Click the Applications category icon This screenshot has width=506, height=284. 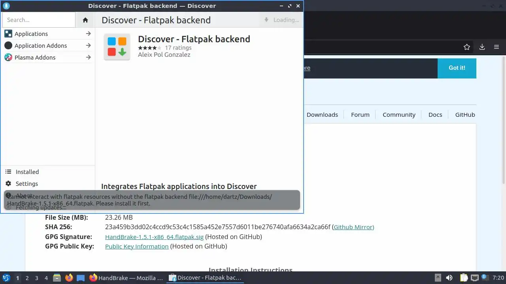click(x=8, y=34)
